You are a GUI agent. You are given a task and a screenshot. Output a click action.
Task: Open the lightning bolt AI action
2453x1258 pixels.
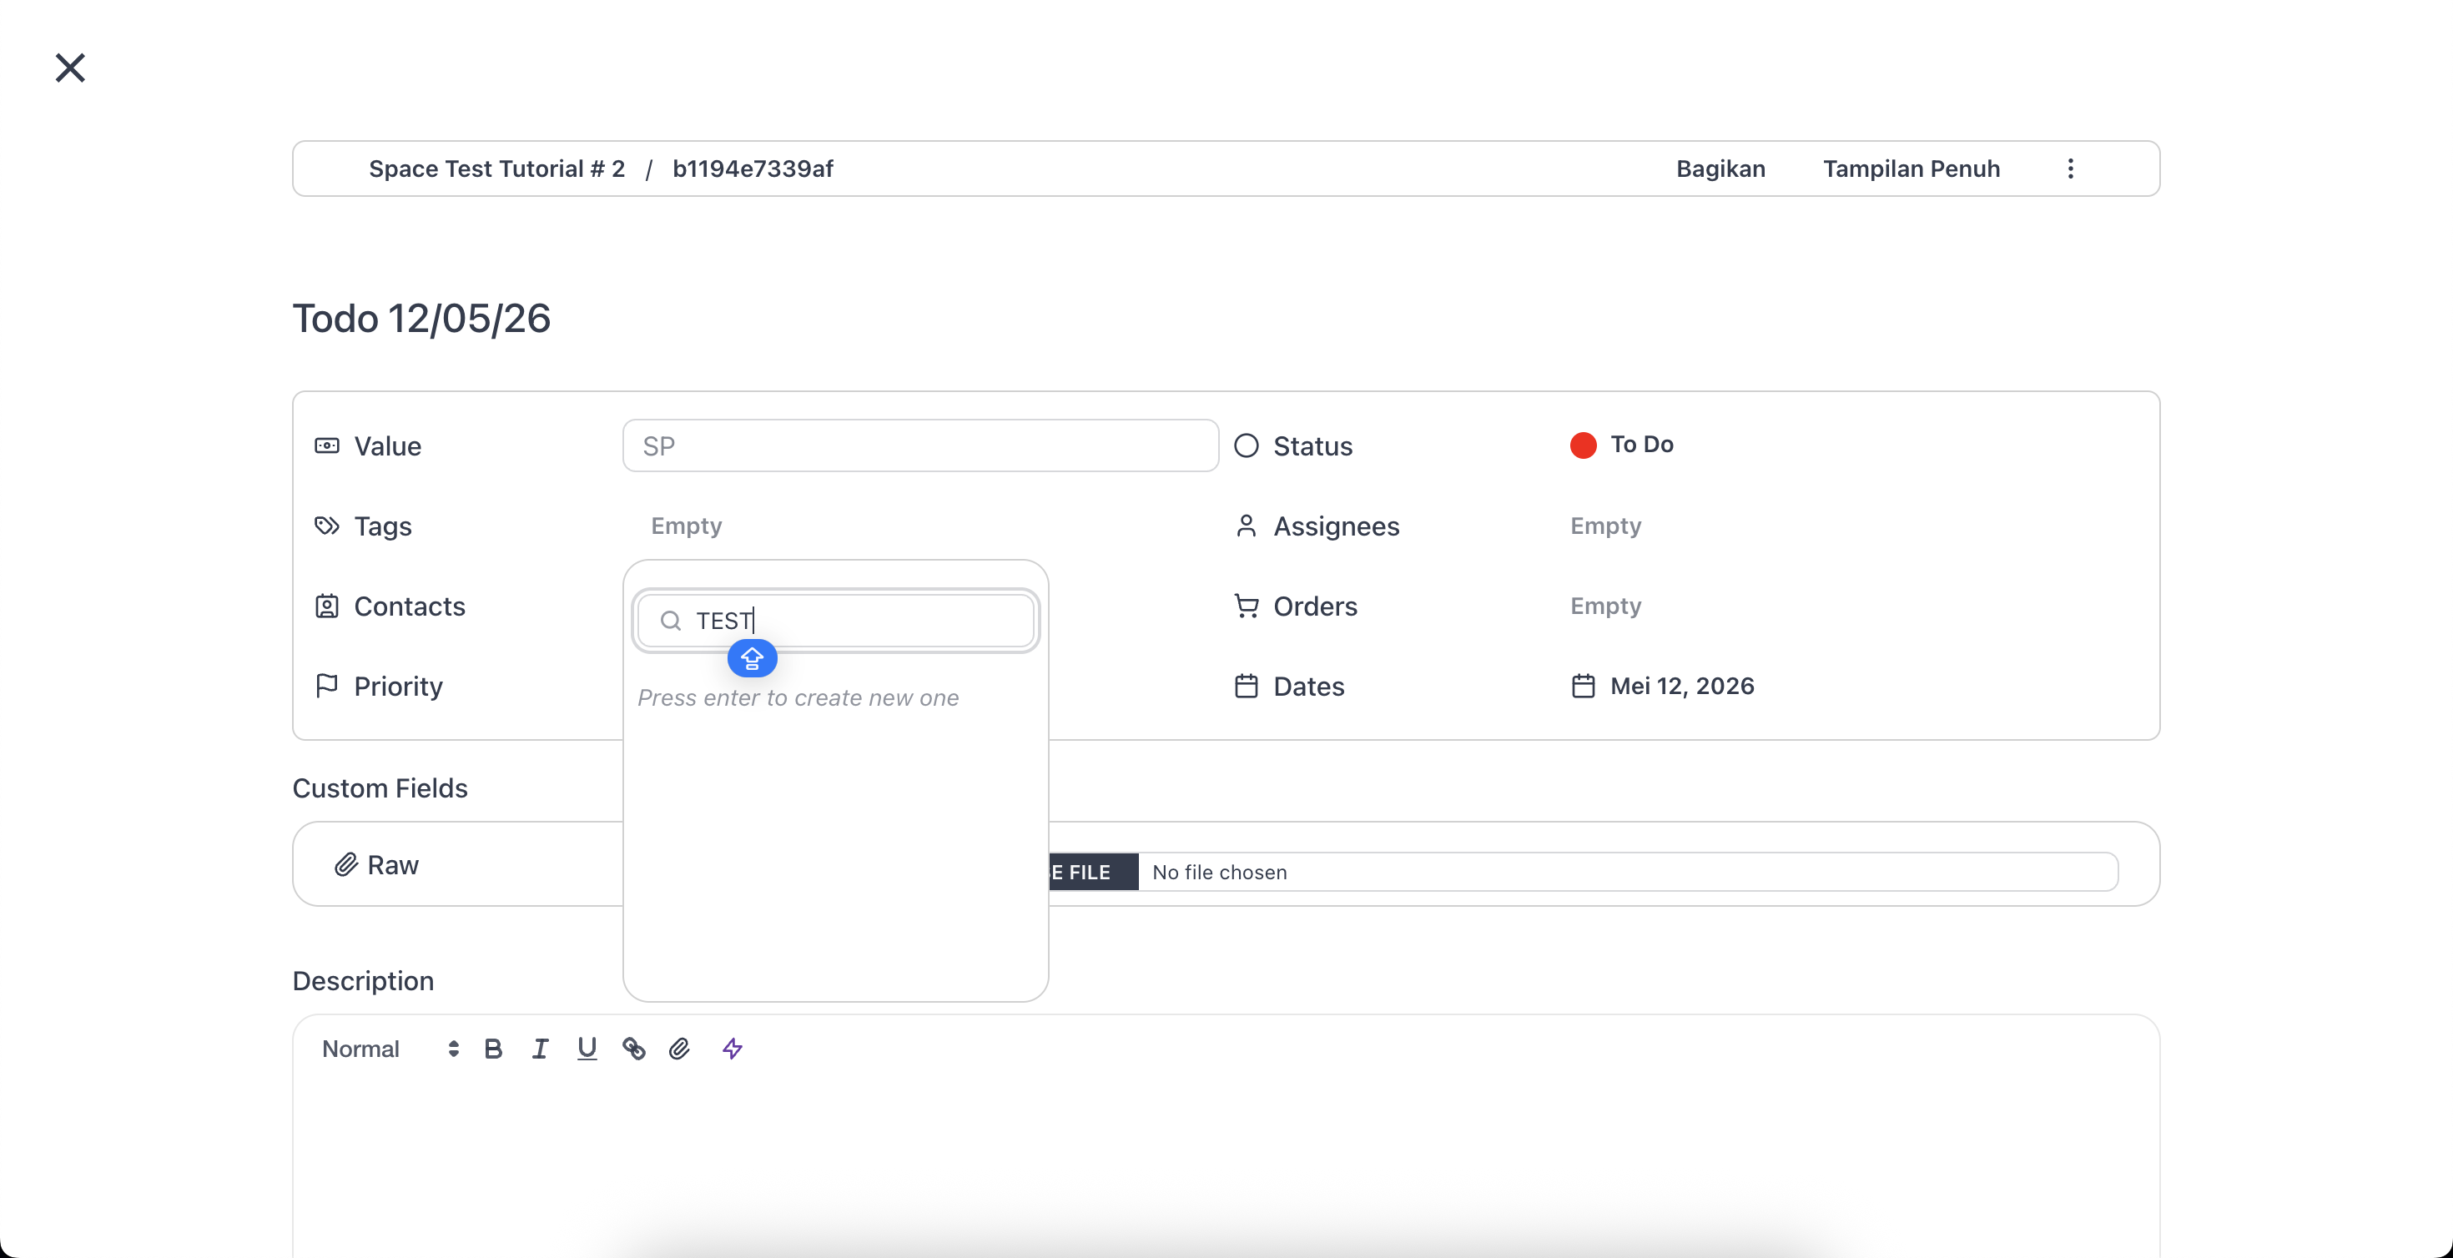733,1049
